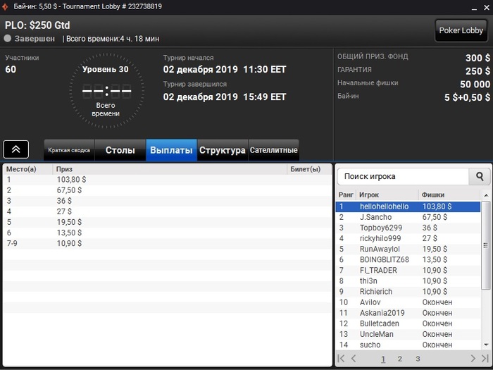Click the magnifier search icon

coord(480,176)
